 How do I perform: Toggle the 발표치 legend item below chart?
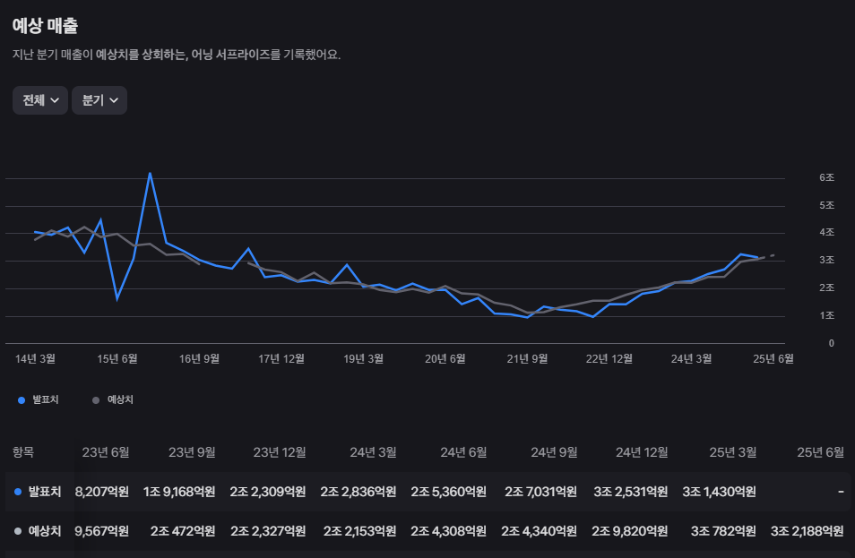click(39, 400)
